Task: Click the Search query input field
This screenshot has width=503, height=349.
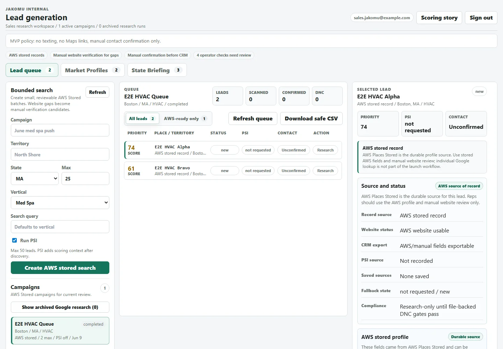Action: pos(60,227)
